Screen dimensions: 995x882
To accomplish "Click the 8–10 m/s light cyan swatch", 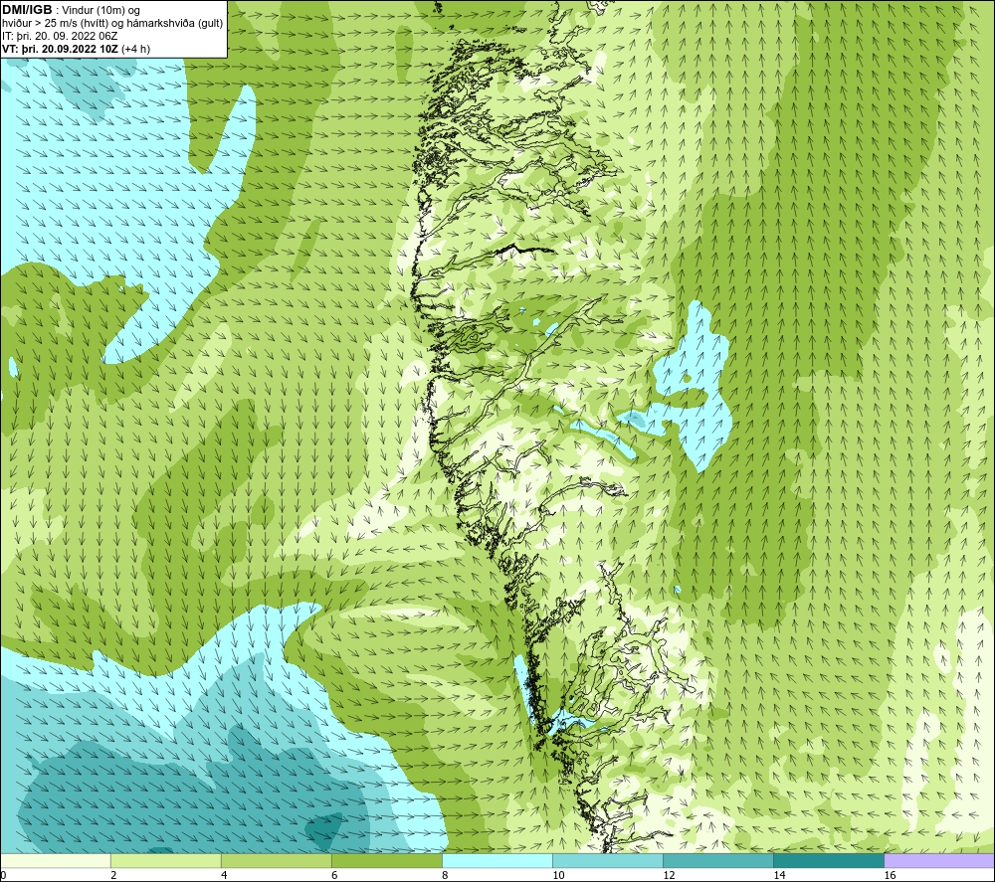I will pos(497,860).
